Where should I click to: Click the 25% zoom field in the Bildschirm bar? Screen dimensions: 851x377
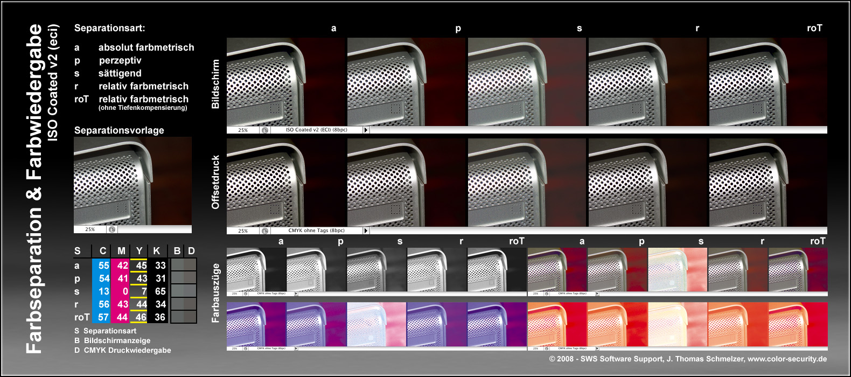(243, 130)
